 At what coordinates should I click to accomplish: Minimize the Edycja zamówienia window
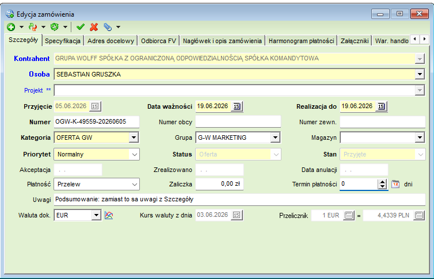click(380, 14)
